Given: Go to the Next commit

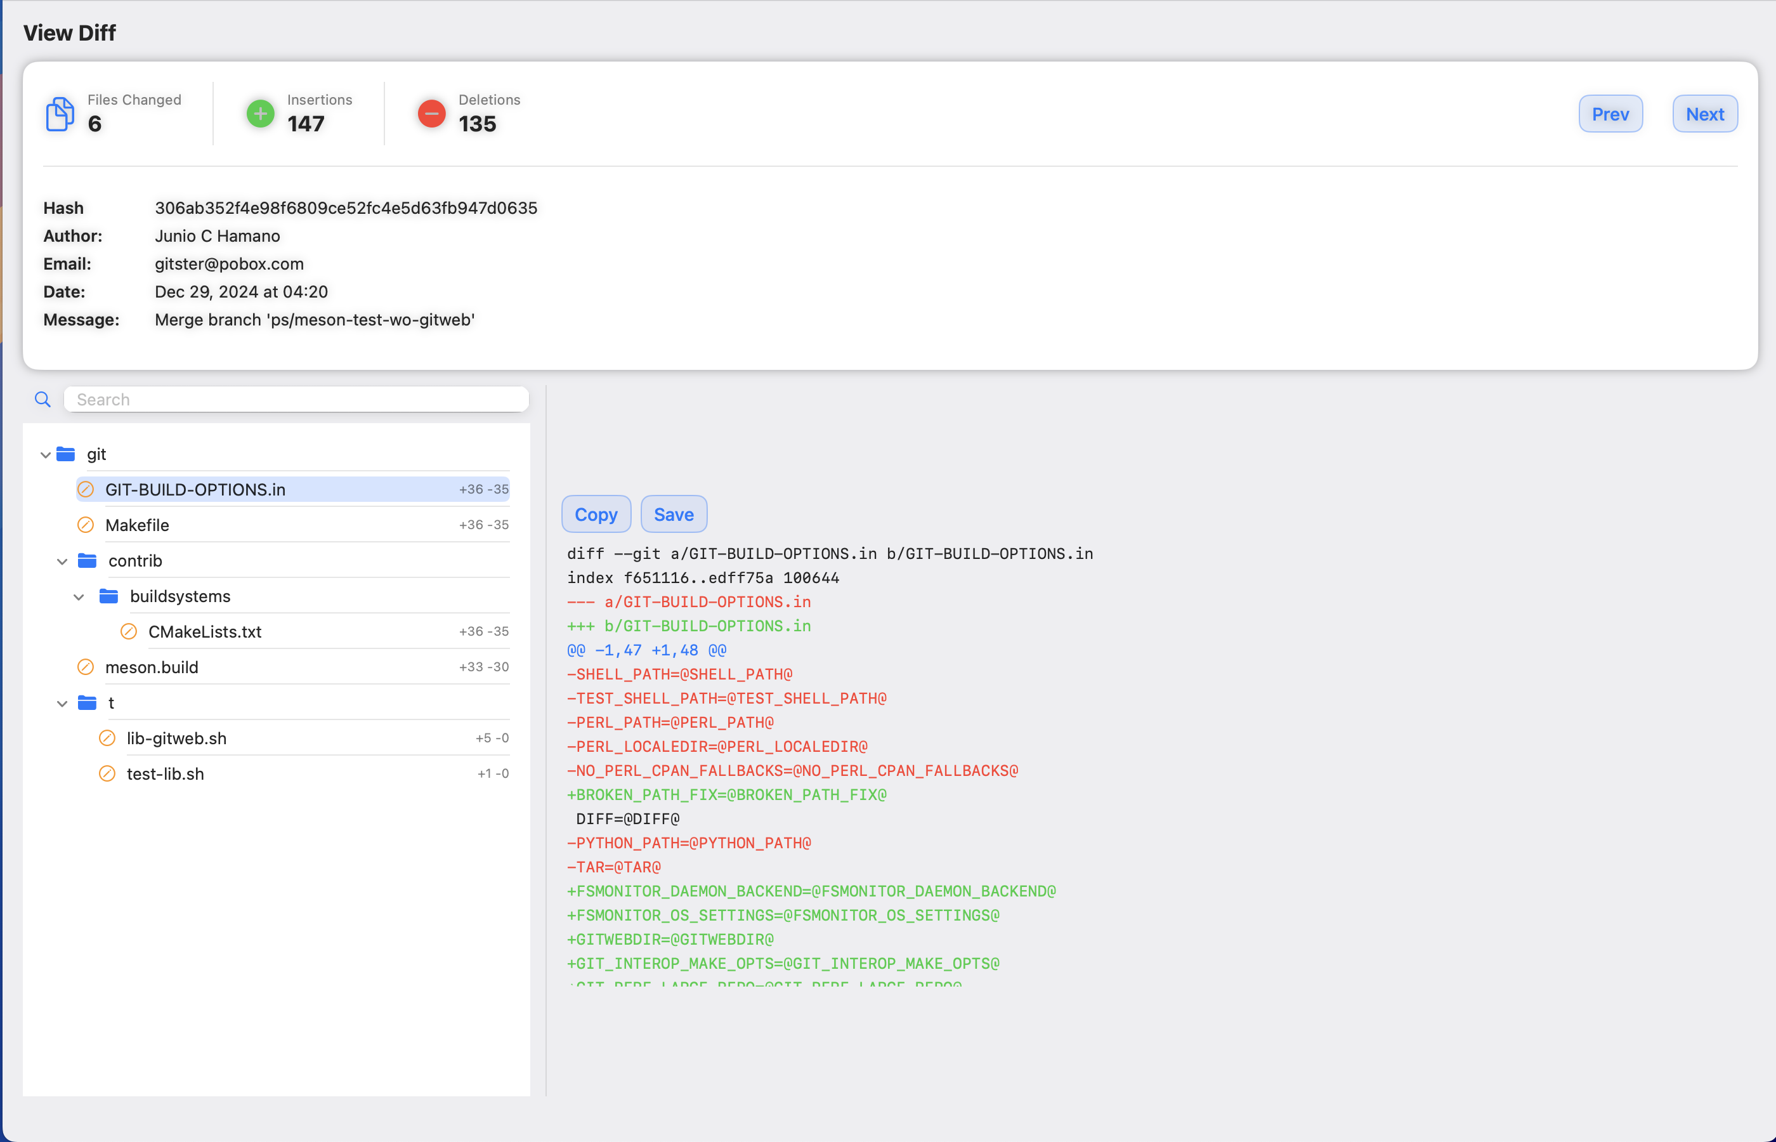Looking at the screenshot, I should (x=1704, y=114).
